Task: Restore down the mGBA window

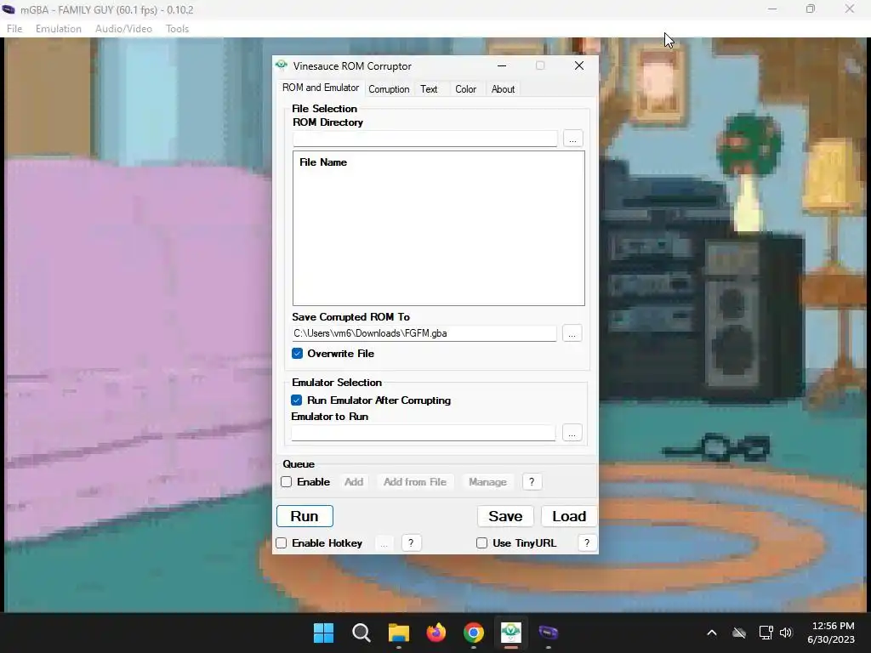Action: click(x=811, y=9)
